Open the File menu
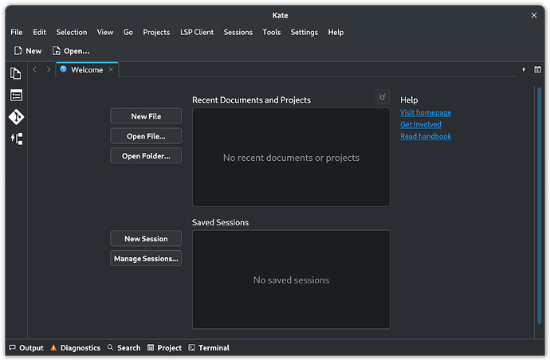Viewport: 550px width, 360px height. [17, 32]
